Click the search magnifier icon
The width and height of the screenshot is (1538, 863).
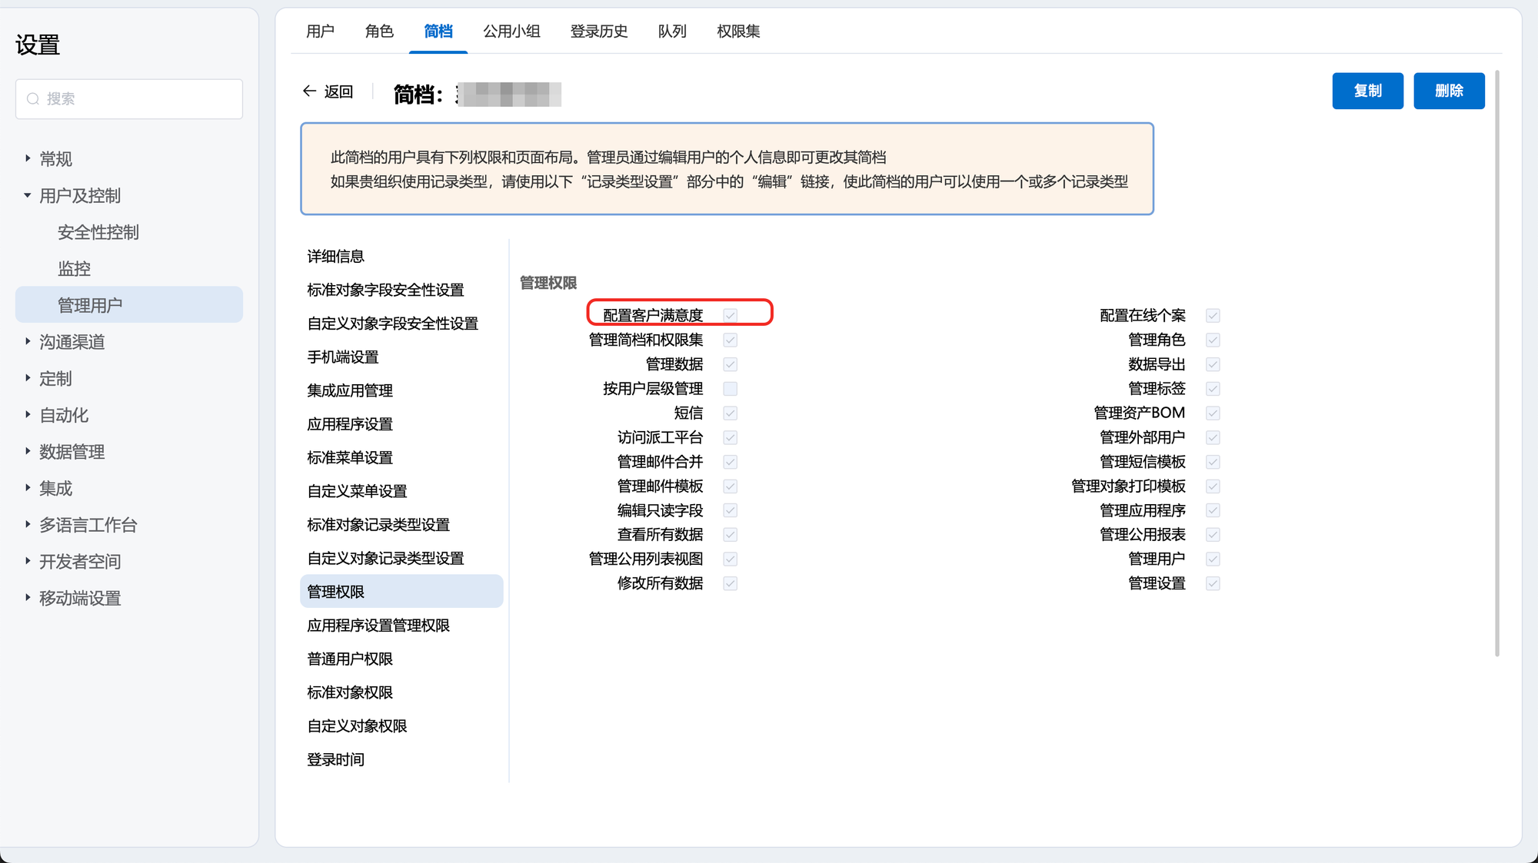(33, 99)
